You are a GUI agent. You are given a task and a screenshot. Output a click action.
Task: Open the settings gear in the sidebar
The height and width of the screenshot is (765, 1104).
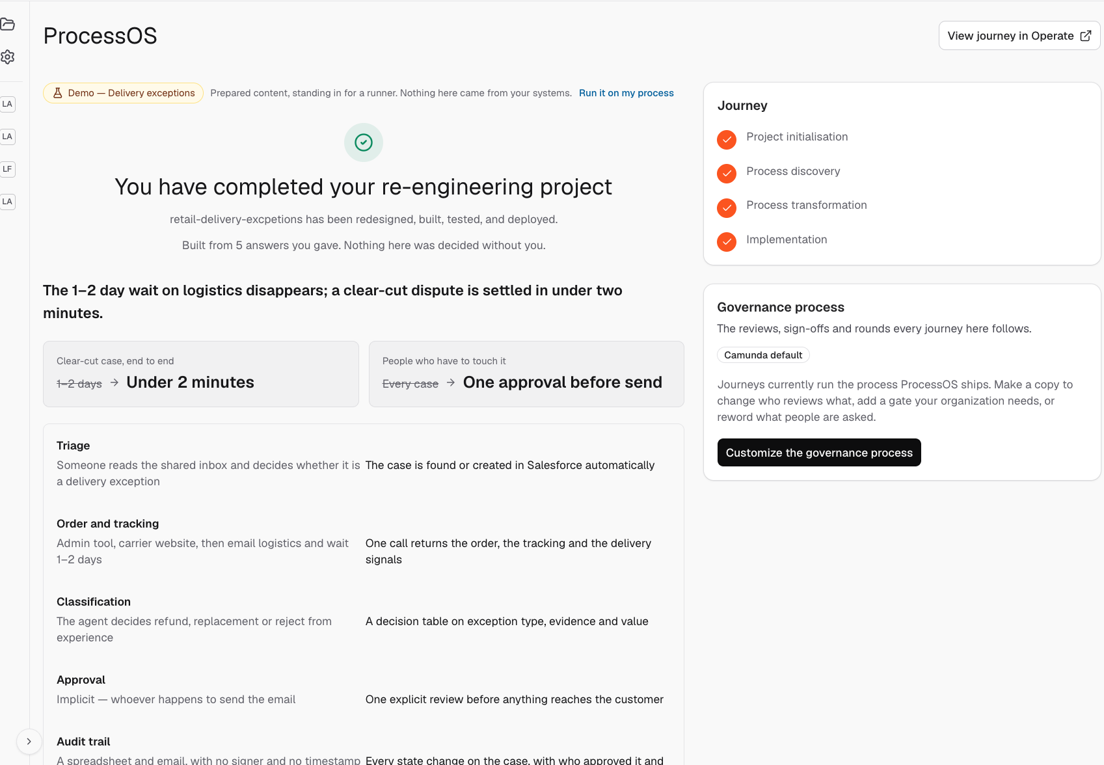pos(8,57)
